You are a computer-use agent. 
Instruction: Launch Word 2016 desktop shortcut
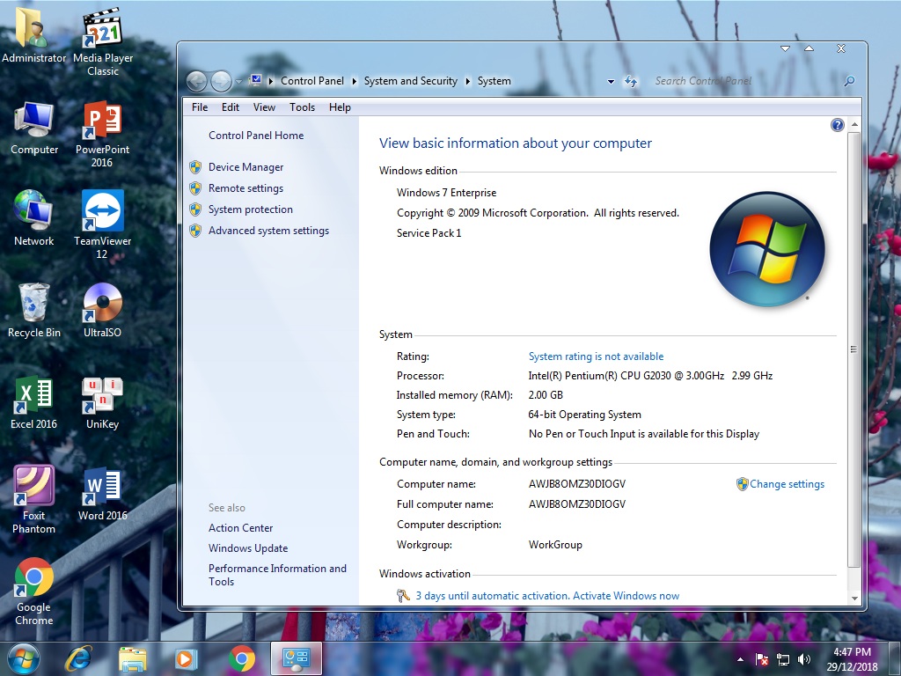(x=102, y=495)
